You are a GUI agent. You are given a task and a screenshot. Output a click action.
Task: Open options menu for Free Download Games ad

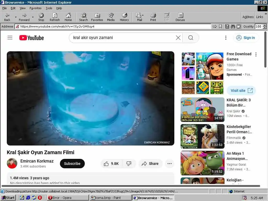click(x=256, y=54)
